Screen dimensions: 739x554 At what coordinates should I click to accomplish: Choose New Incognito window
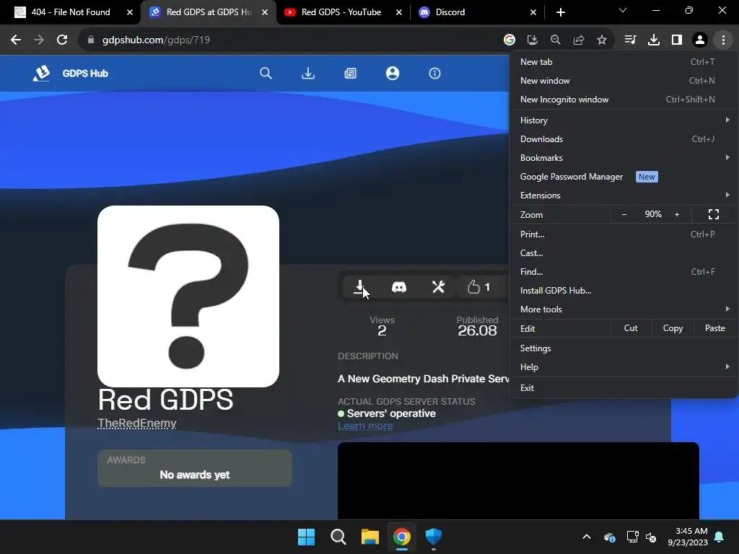click(624, 100)
